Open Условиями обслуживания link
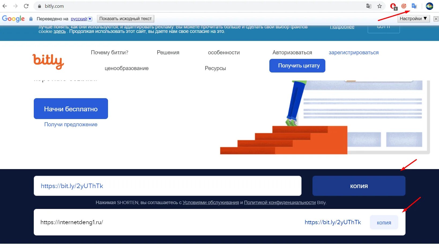 click(x=211, y=203)
